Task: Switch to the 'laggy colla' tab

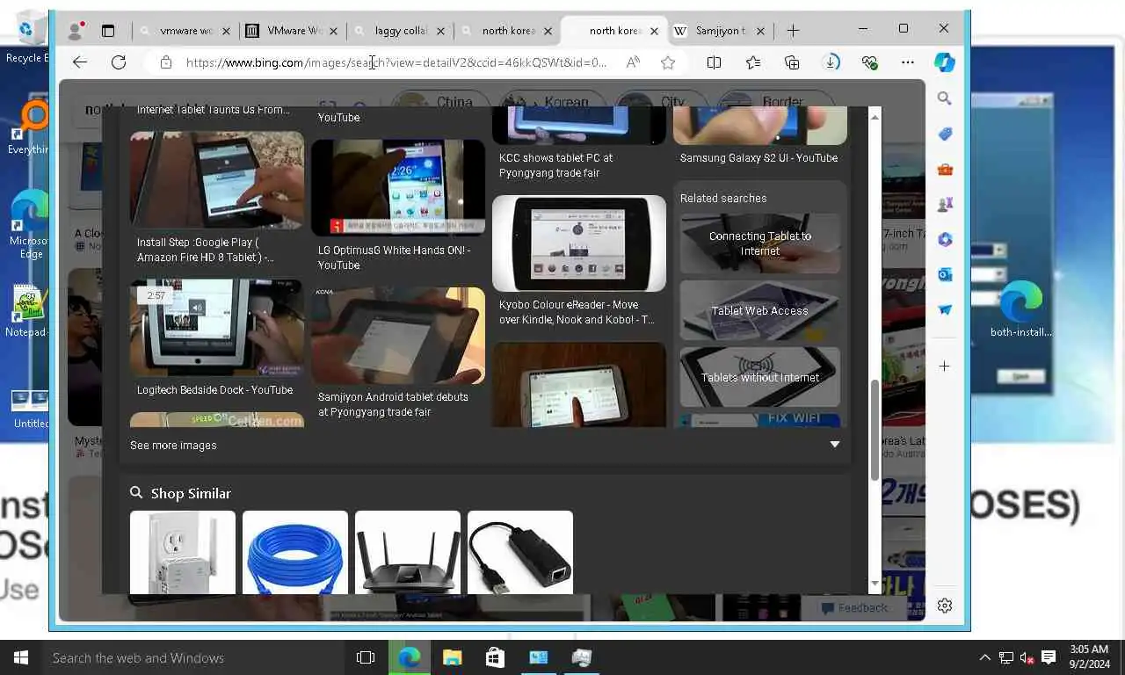Action: click(401, 31)
